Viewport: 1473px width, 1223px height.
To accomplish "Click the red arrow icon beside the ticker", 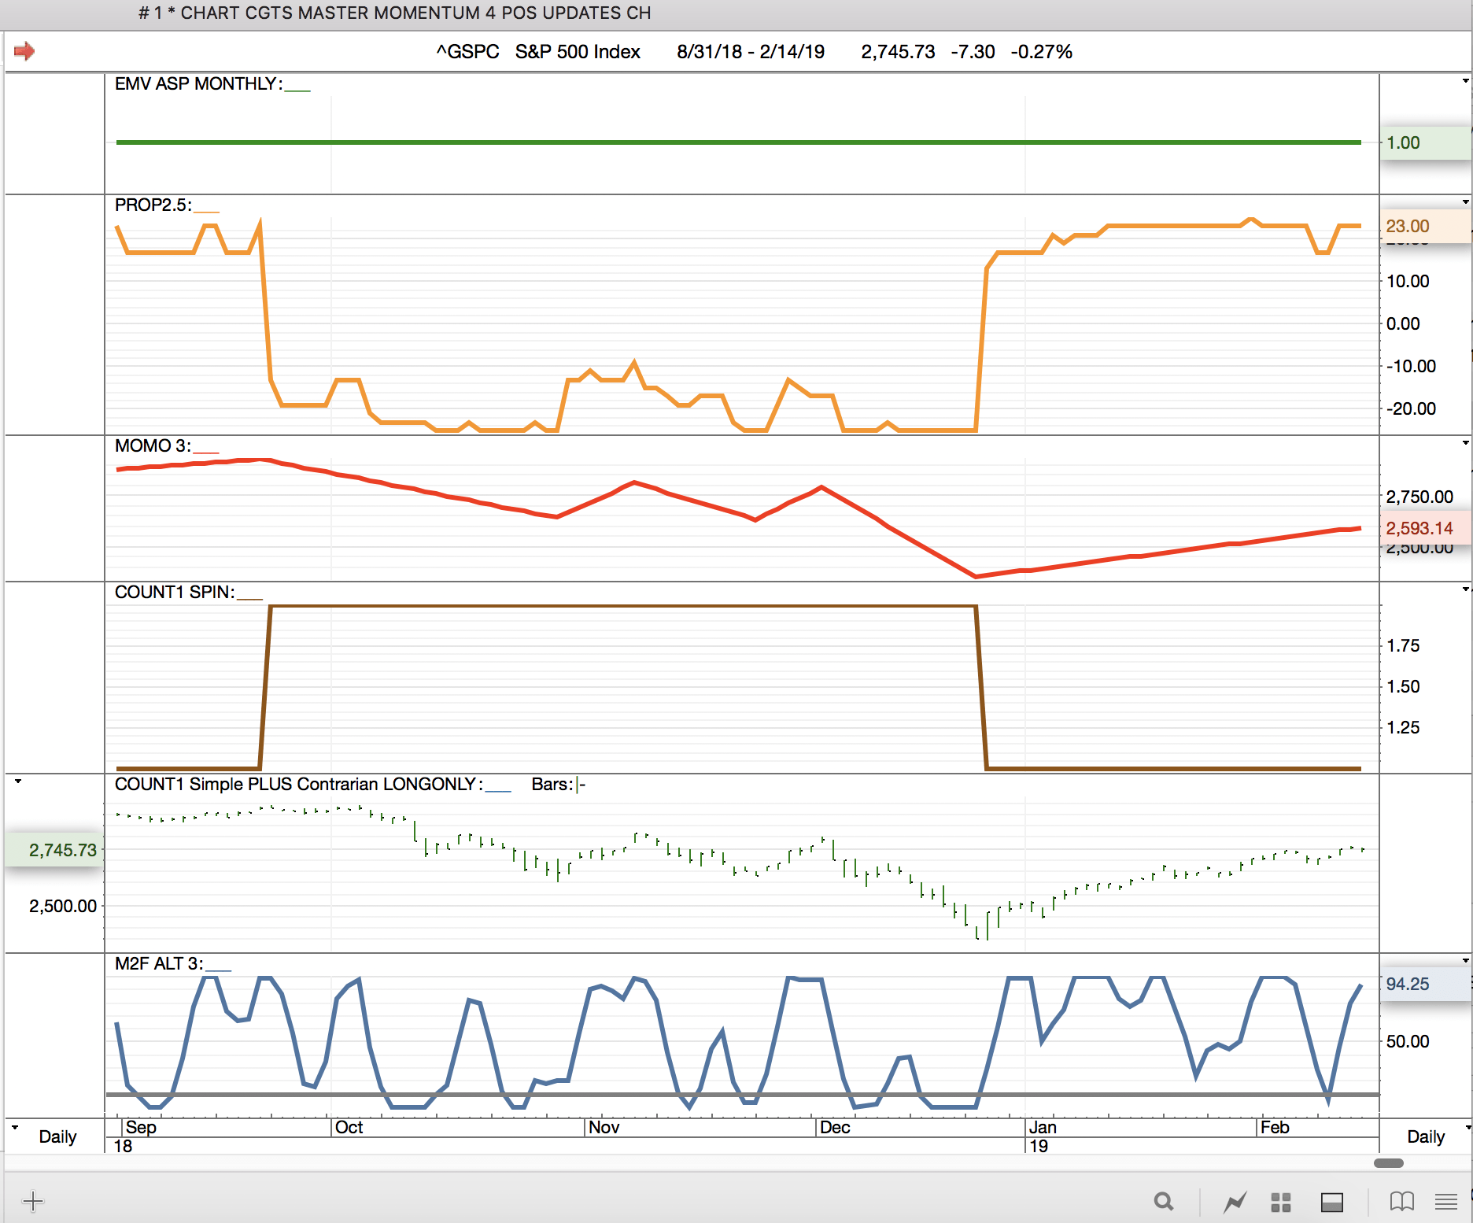I will click(24, 51).
